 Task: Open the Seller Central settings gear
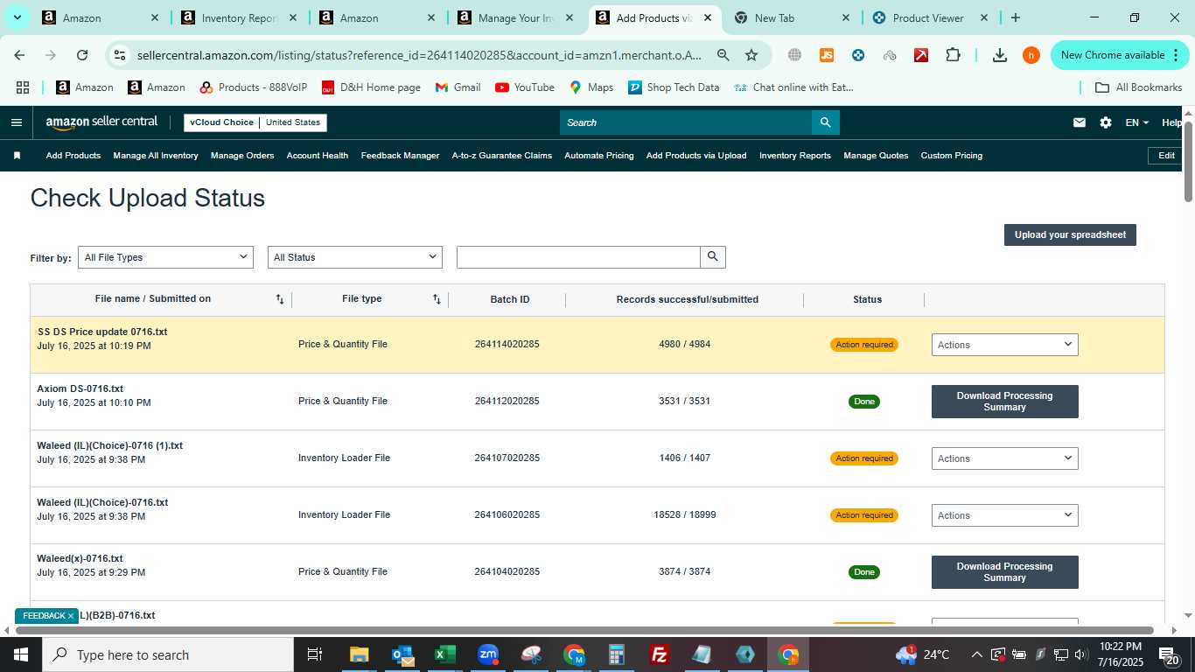click(1106, 122)
